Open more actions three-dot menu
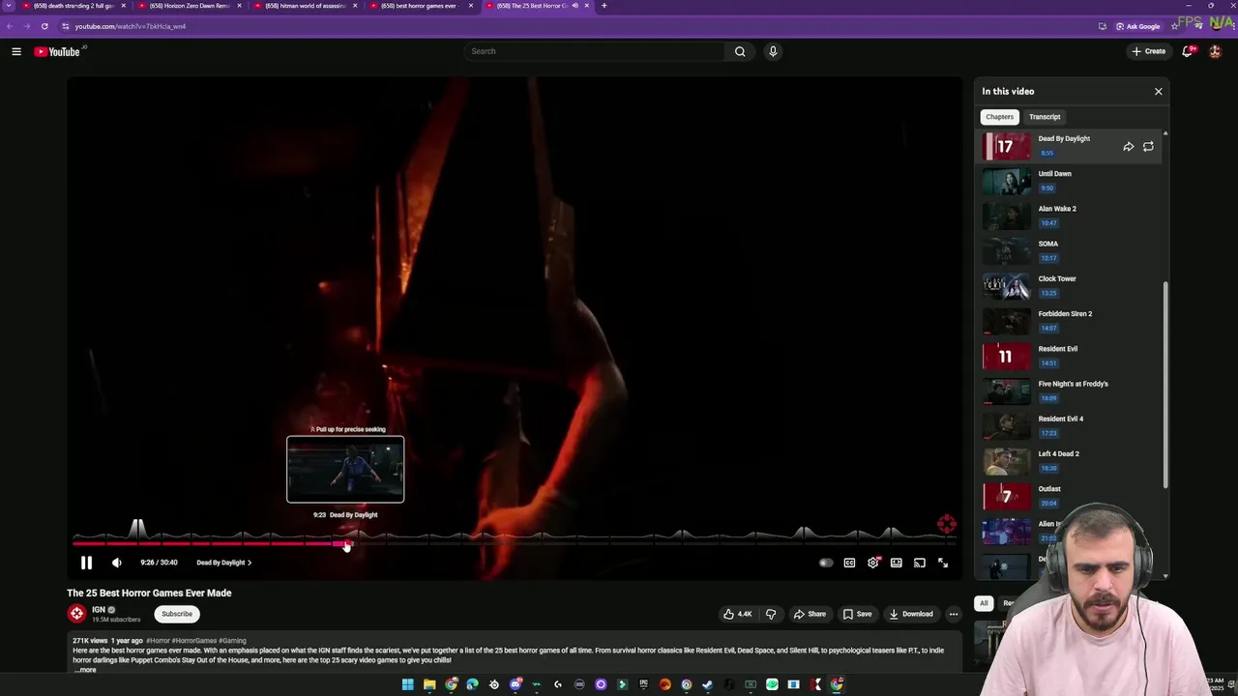1238x696 pixels. [953, 614]
